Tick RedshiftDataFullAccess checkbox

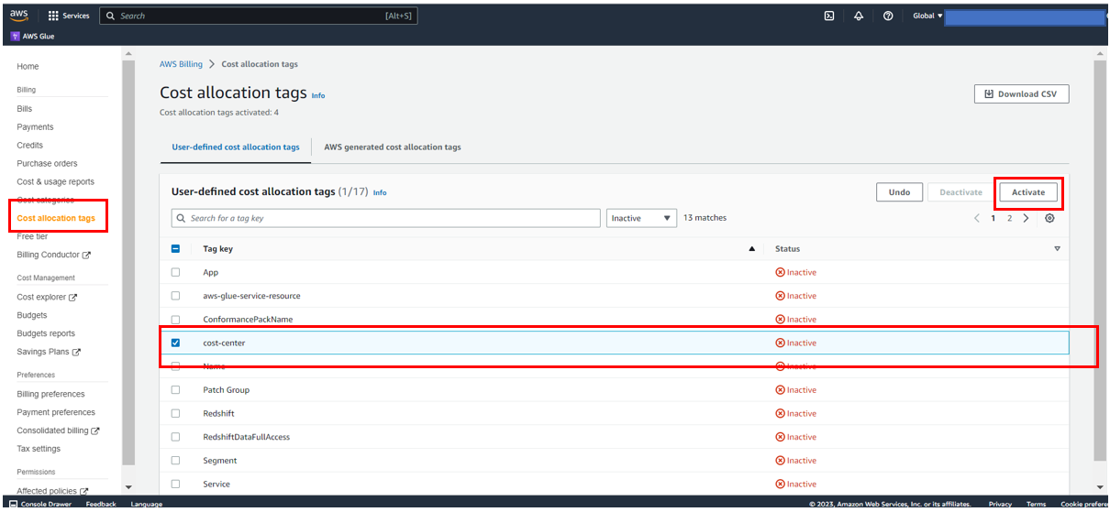click(176, 437)
